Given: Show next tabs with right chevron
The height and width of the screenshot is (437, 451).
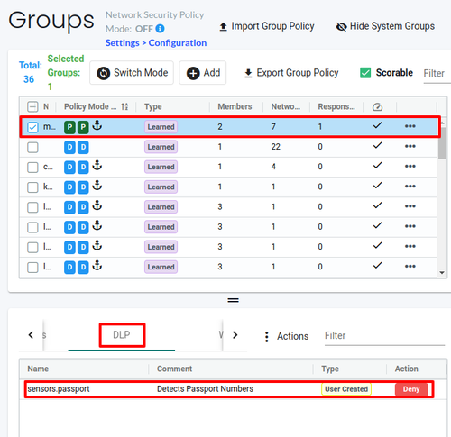Looking at the screenshot, I should click(235, 335).
